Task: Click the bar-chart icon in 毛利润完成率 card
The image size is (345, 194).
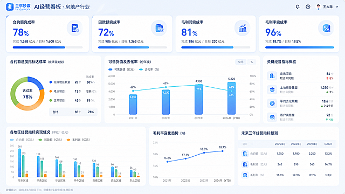Action: (x=243, y=28)
